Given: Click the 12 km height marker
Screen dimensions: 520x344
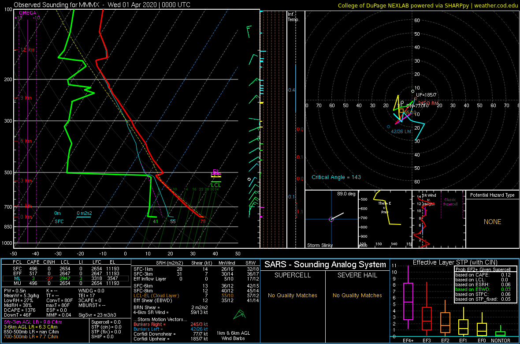Looking at the screenshot, I should click(28, 50).
